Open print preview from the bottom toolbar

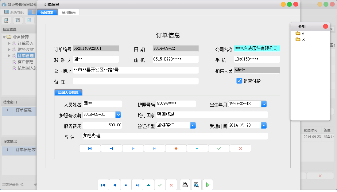pos(196,185)
